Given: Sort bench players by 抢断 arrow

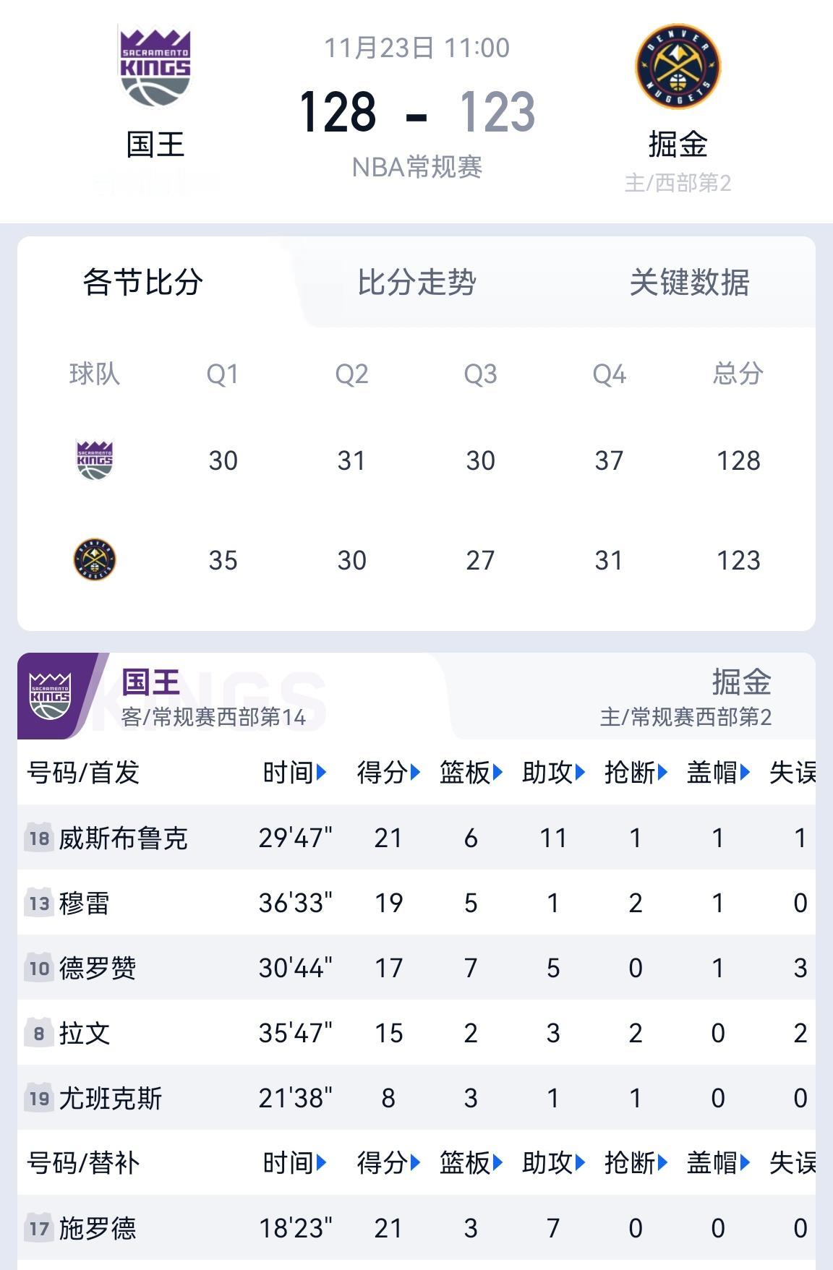Looking at the screenshot, I should tap(662, 1163).
